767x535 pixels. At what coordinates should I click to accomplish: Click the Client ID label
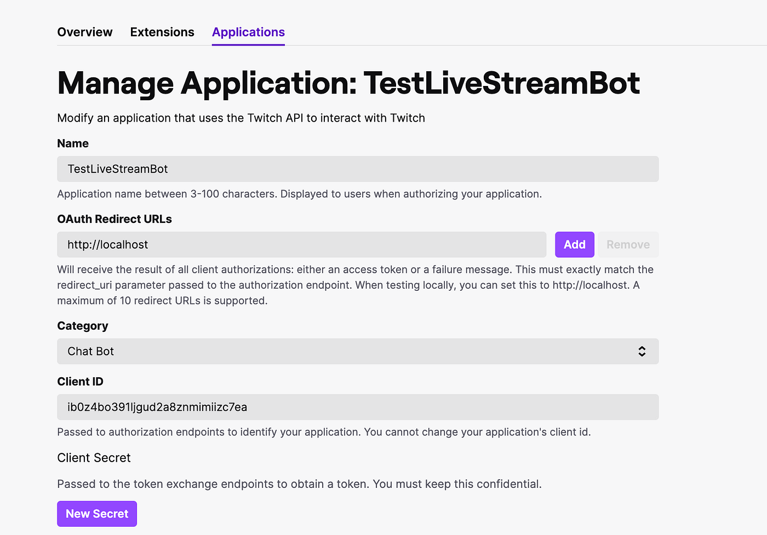coord(80,382)
